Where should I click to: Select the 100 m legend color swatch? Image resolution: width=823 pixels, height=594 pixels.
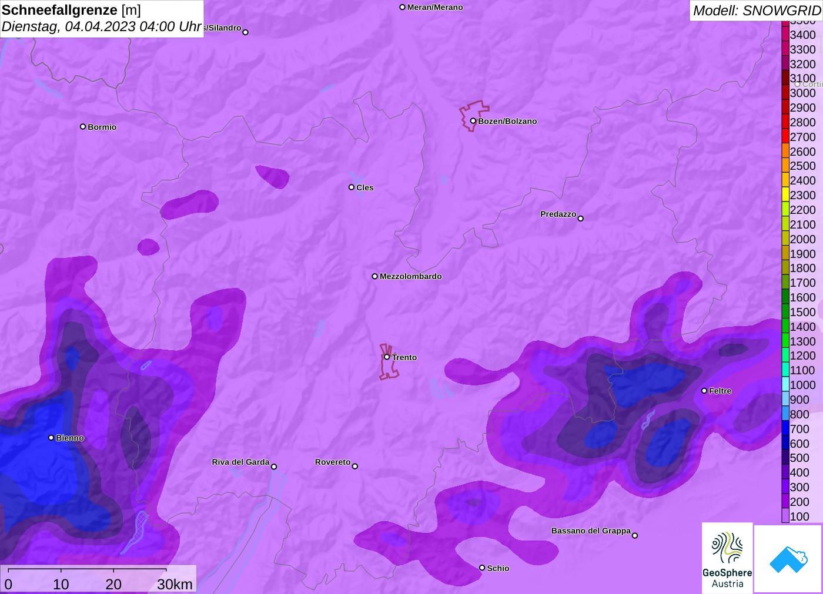785,516
